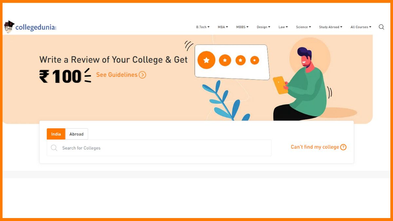
Task: Open the Law courses menu
Action: [283, 27]
